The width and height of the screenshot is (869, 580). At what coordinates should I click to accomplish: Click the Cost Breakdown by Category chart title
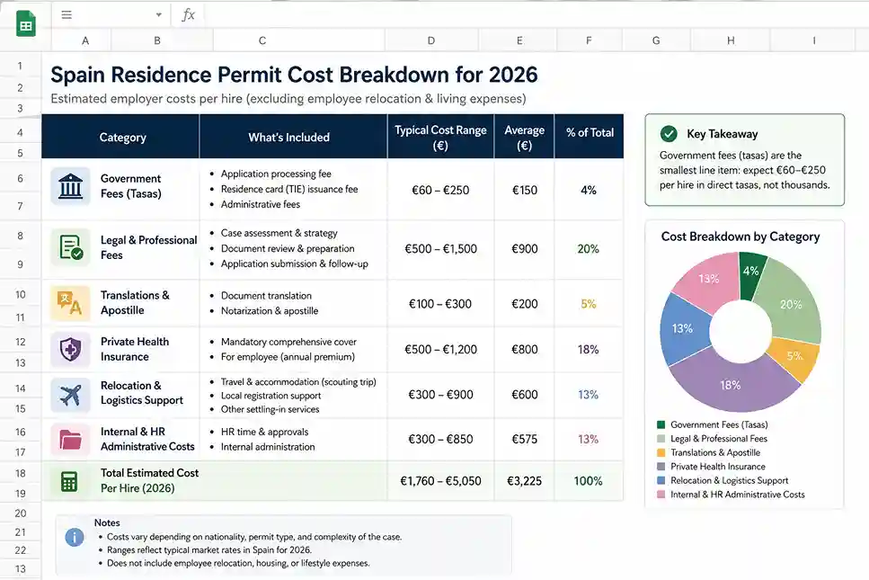coord(740,236)
